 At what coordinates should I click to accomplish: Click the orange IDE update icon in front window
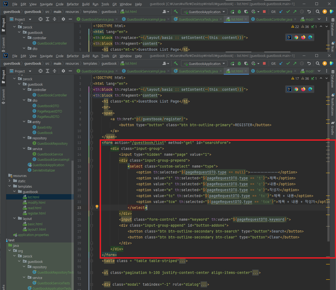tap(325, 64)
